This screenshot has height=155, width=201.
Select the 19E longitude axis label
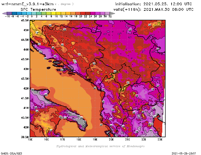tap(95, 139)
